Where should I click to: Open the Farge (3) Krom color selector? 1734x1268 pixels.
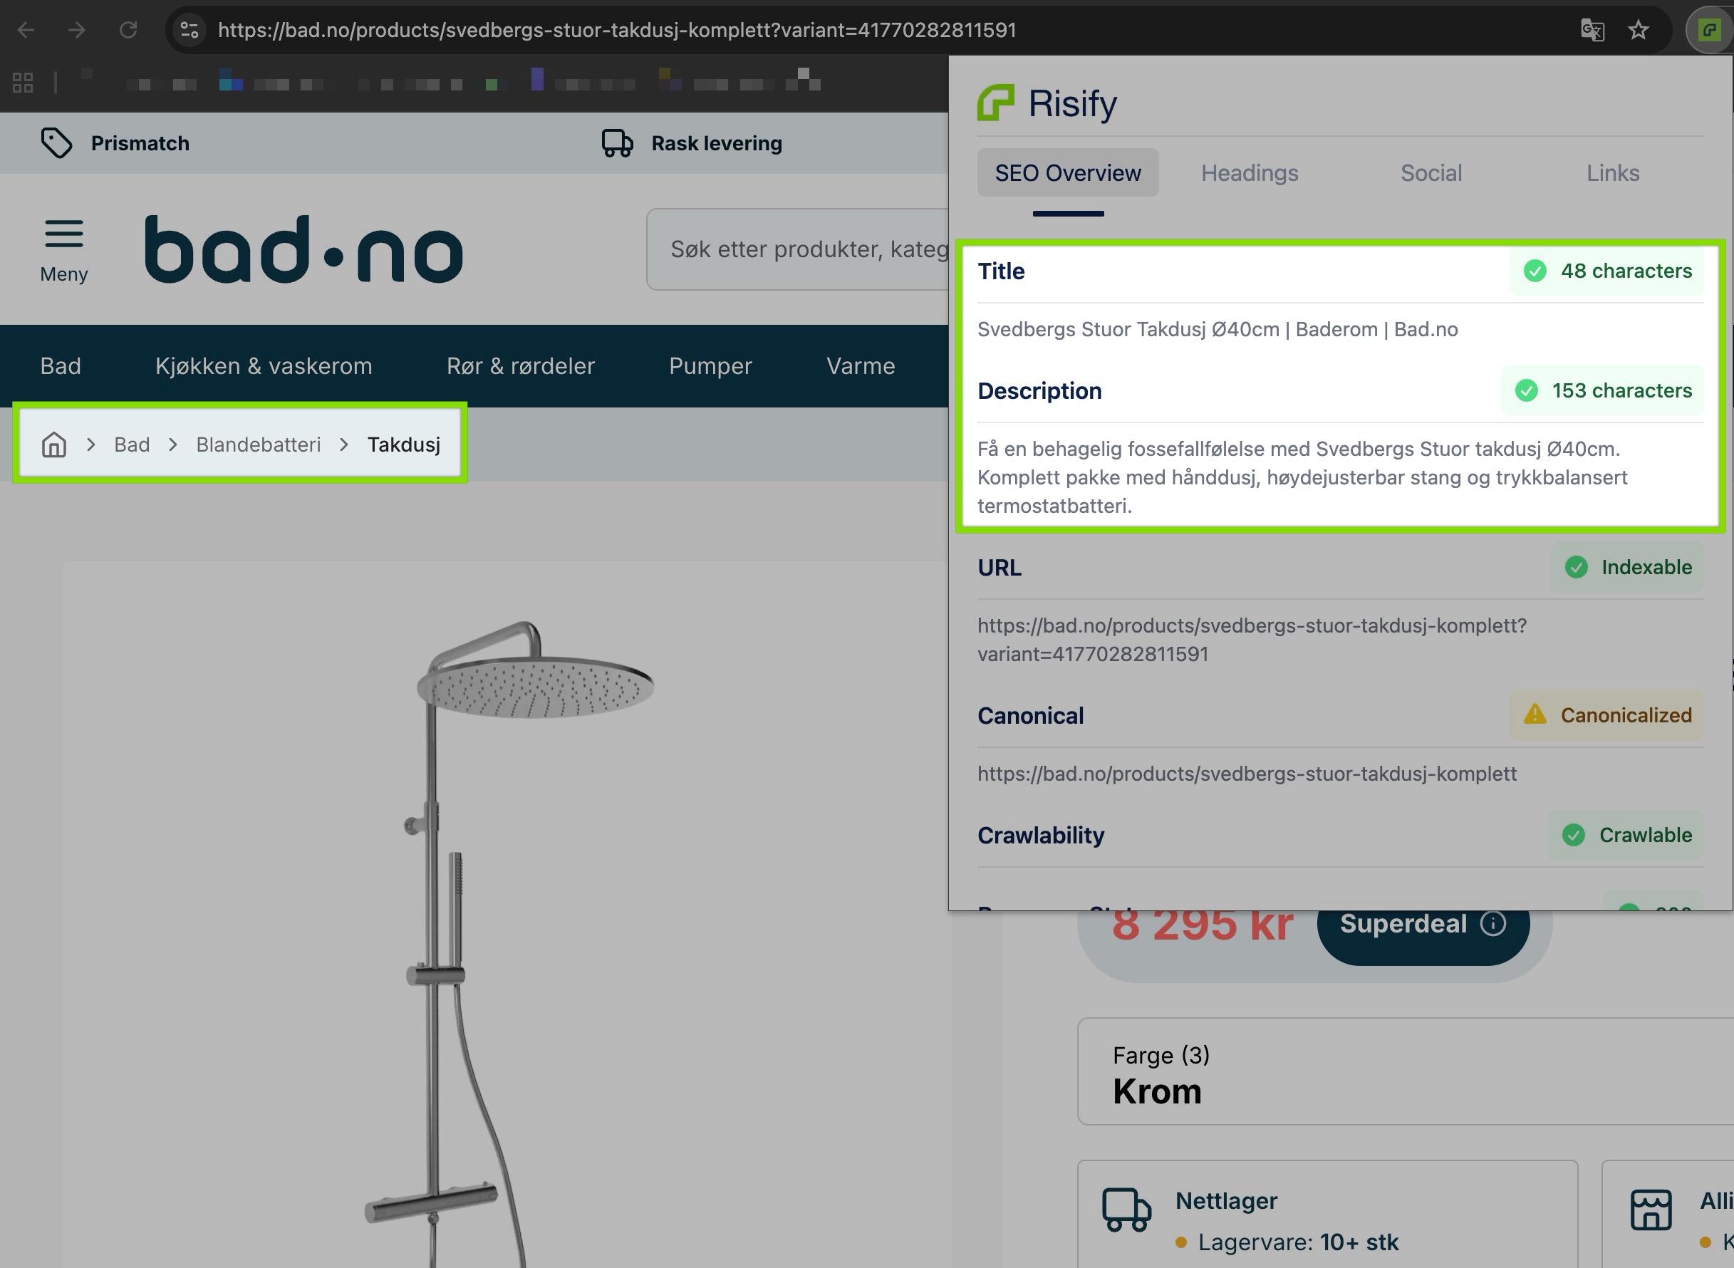pos(1405,1071)
